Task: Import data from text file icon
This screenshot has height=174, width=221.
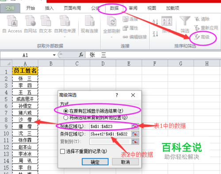Action: click(x=46, y=21)
